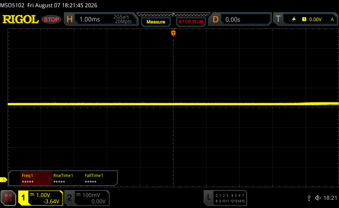The height and width of the screenshot is (208, 339).
Task: Click the memory waveform overview bar
Action: tap(173, 15)
